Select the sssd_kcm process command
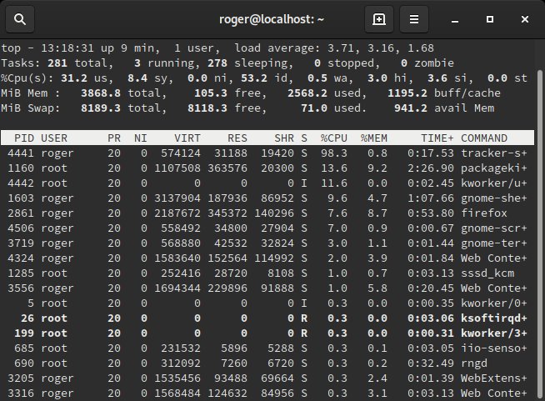This screenshot has height=401, width=545. pyautogui.click(x=487, y=273)
